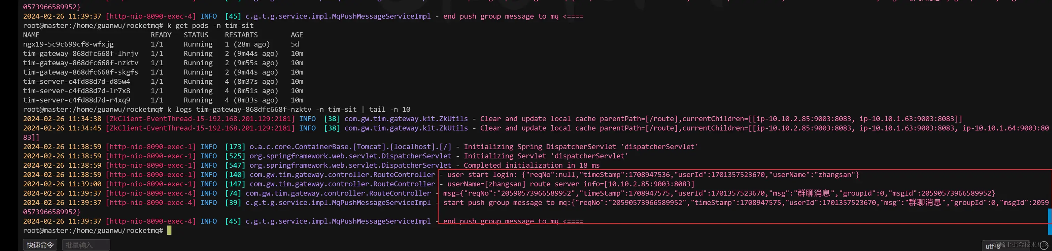Click restart value '4 (8m33s ago)'
This screenshot has width=1052, height=251.
[252, 100]
